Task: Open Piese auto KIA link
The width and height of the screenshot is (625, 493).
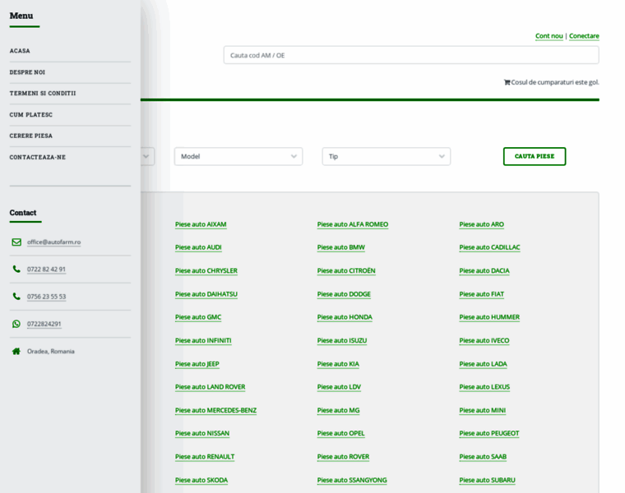Action: pyautogui.click(x=338, y=364)
